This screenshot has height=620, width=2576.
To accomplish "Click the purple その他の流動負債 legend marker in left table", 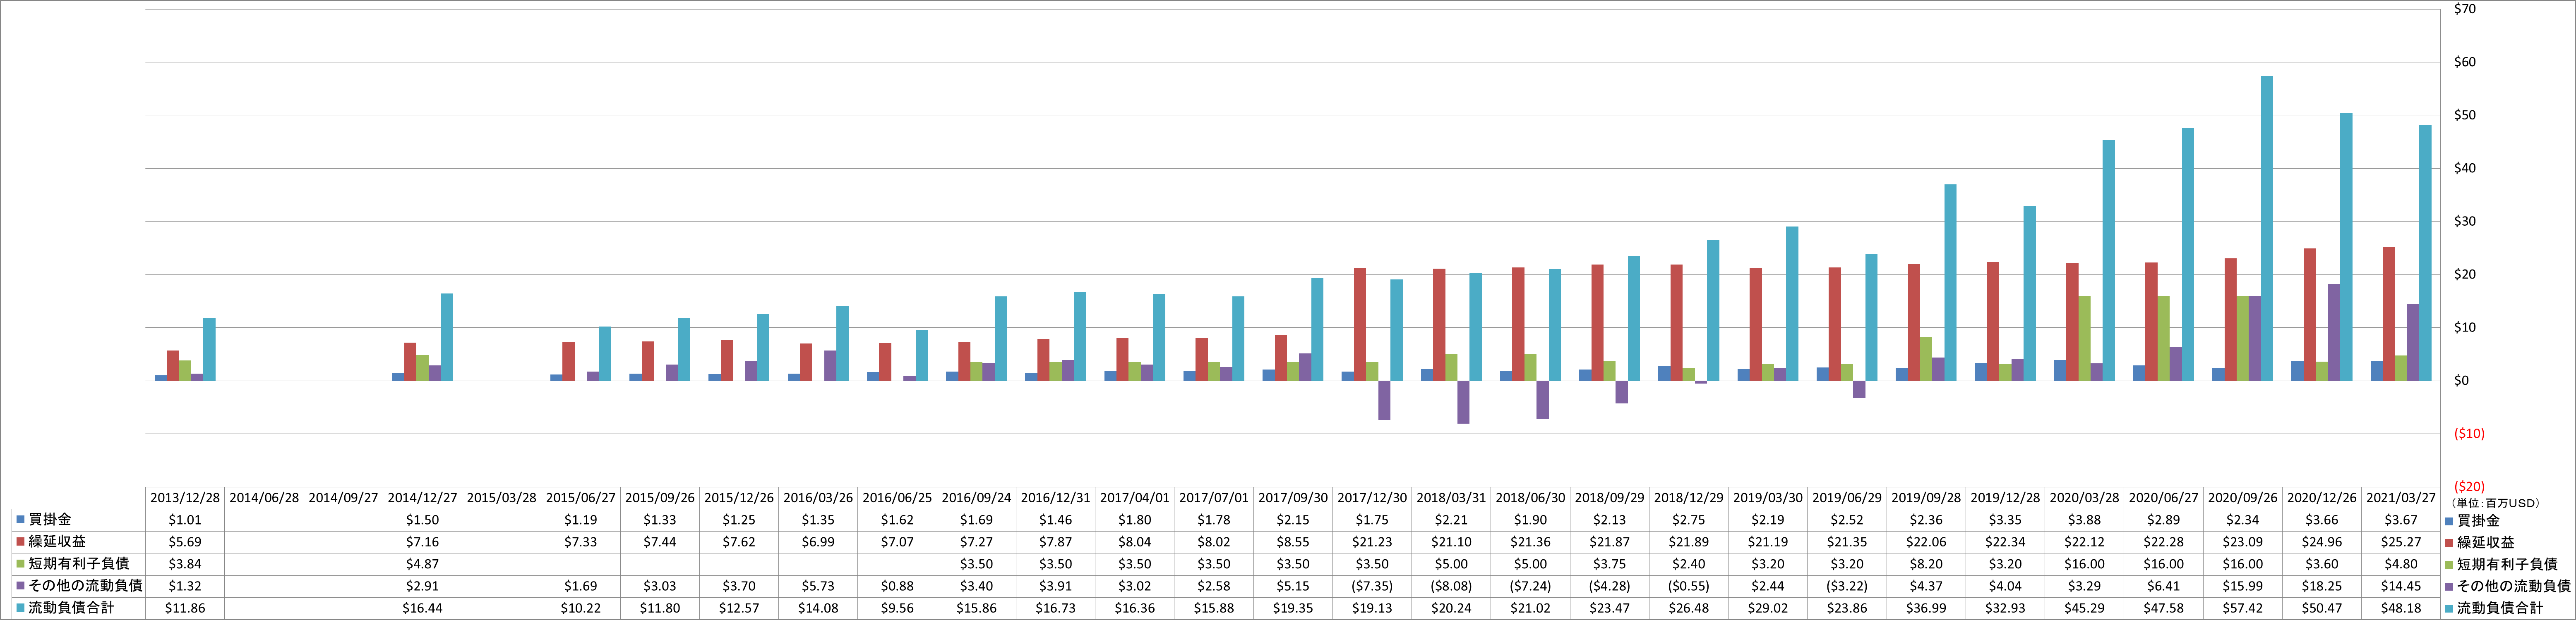I will 20,586.
